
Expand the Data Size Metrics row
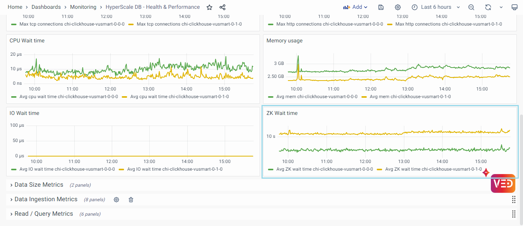point(39,185)
